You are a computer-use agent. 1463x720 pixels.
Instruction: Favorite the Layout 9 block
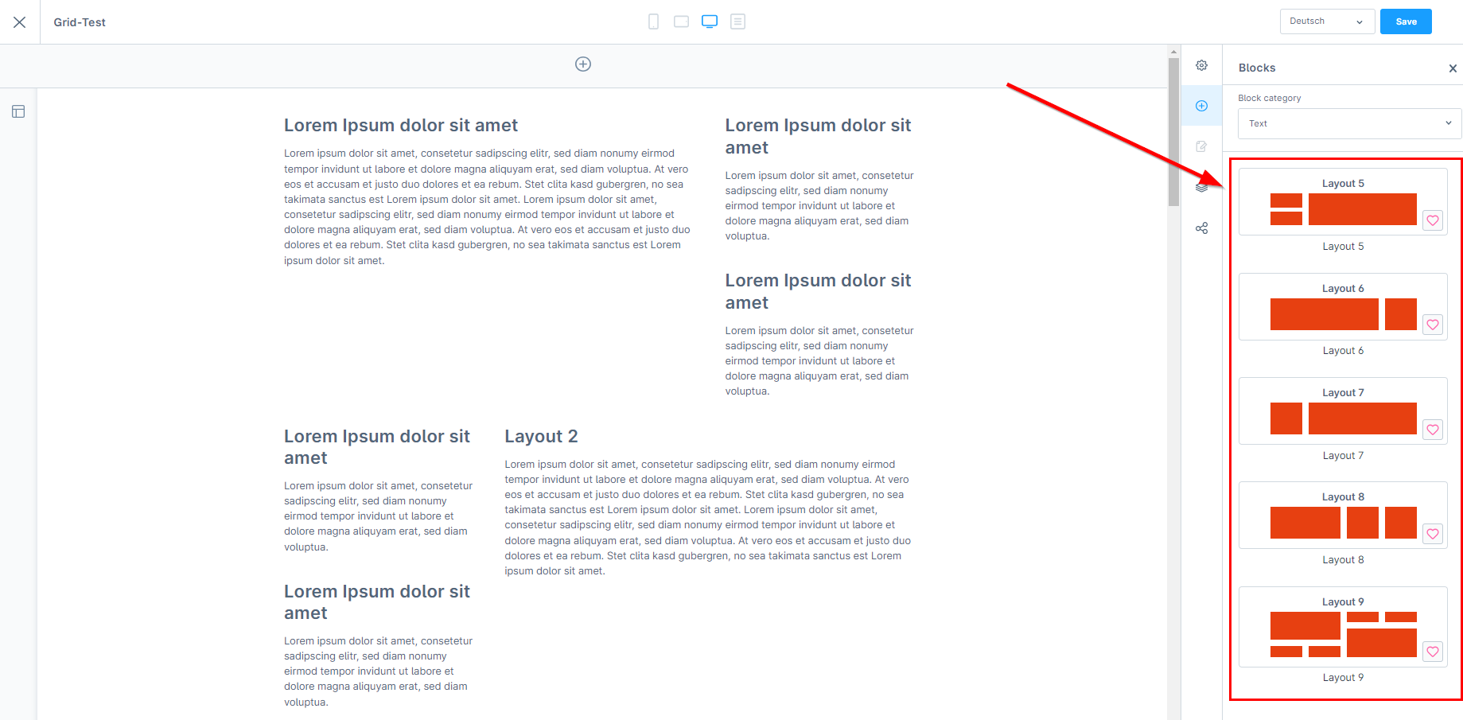(1433, 652)
